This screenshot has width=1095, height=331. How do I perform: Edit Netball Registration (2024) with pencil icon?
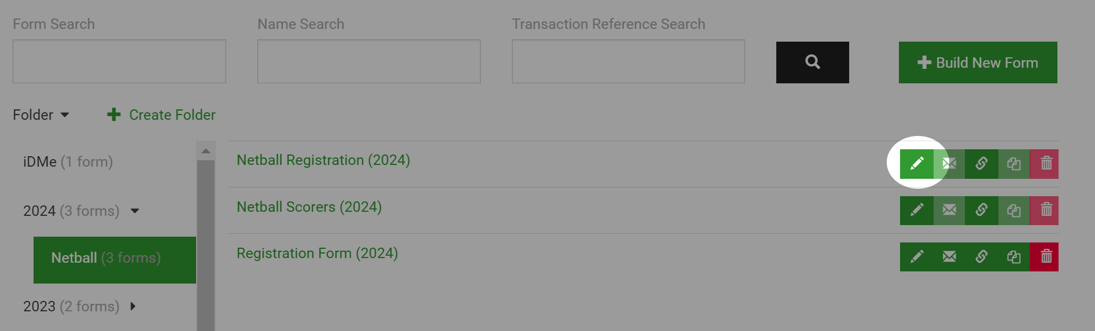916,164
